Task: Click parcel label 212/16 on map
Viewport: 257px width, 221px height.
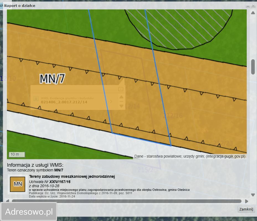Action: tap(173, 116)
